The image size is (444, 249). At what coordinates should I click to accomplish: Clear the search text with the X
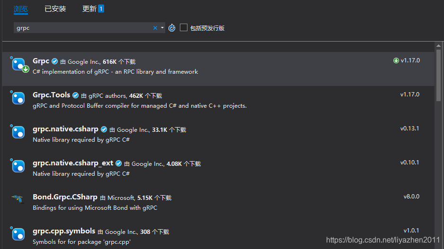point(155,28)
